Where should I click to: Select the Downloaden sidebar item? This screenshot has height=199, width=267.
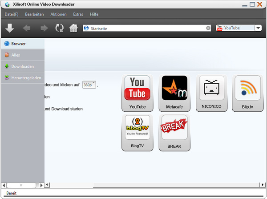[23, 66]
